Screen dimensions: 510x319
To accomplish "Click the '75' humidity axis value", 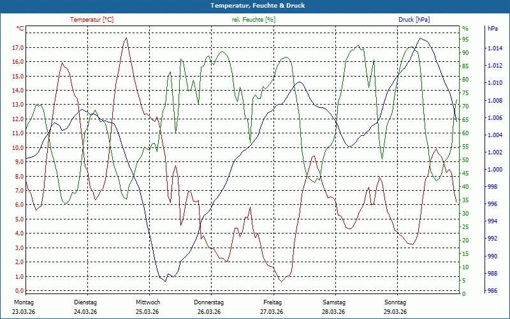I will [465, 93].
